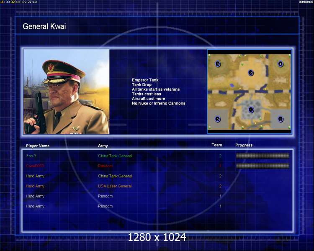This screenshot has height=251, width=314.
Task: Click start position marker 5 on the minimap
Action: (x=218, y=119)
